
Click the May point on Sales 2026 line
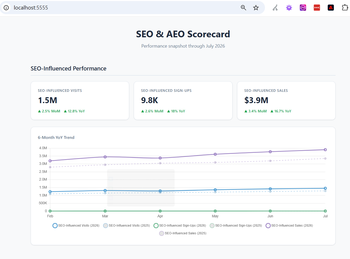[215, 154]
